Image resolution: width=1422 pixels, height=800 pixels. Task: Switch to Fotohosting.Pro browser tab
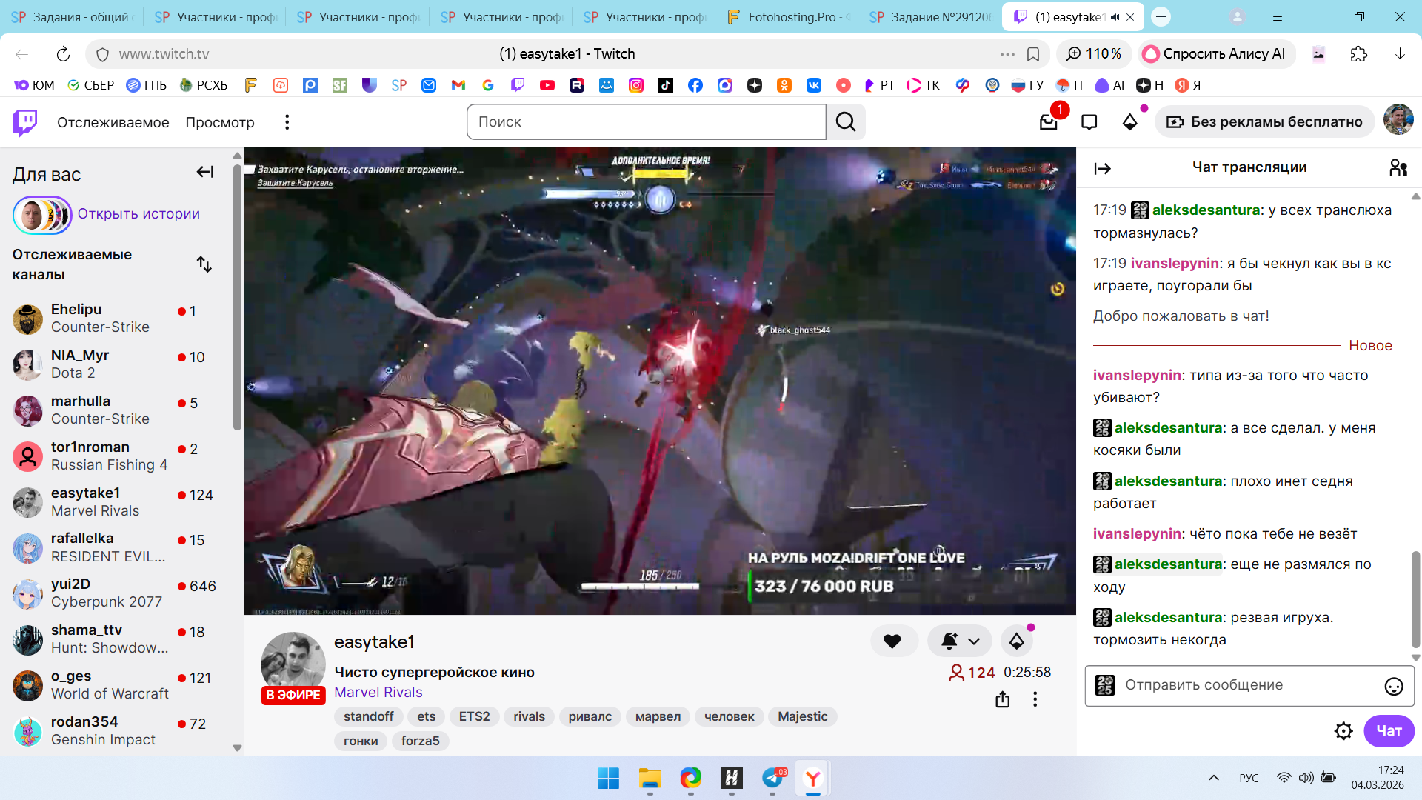coord(789,17)
